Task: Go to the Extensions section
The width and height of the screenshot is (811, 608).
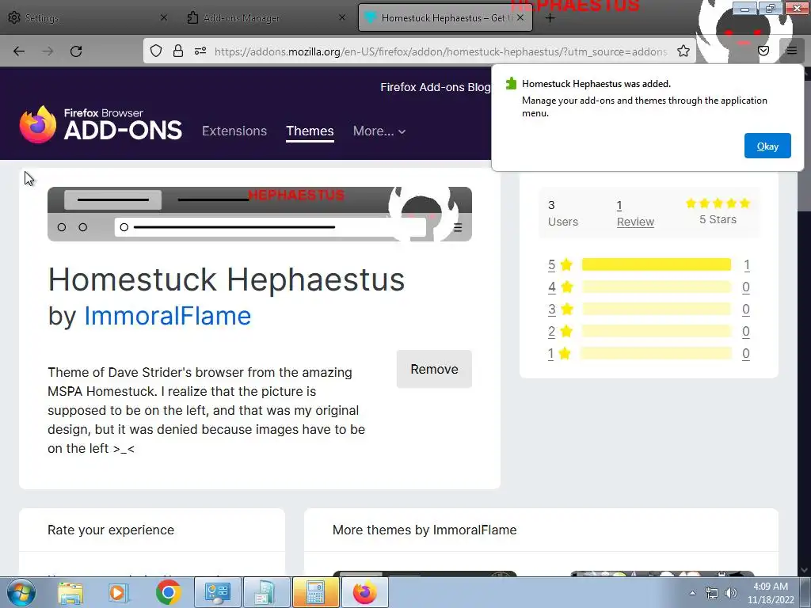Action: tap(234, 131)
